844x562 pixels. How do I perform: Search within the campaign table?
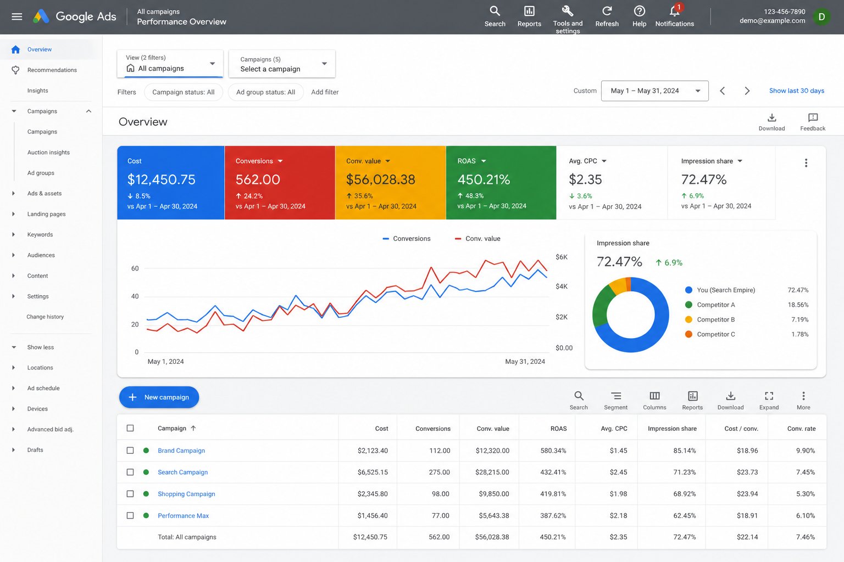click(x=579, y=400)
